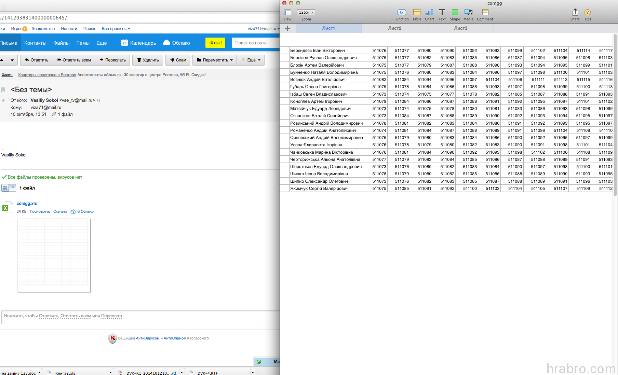
Task: Open the Контакты tab
Action: click(x=35, y=43)
